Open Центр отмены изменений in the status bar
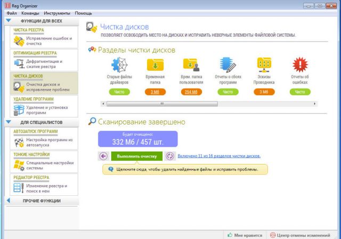 302,234
